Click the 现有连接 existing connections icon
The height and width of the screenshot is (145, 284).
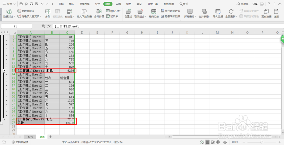(x=266, y=14)
